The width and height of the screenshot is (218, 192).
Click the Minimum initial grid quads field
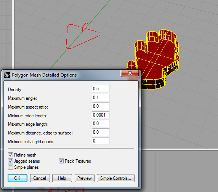point(101,141)
